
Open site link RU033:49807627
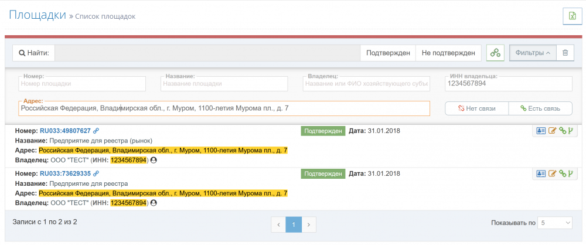[65, 131]
